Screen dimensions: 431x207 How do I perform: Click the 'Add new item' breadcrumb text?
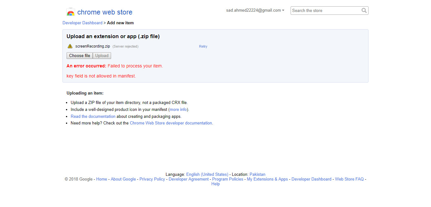(120, 23)
